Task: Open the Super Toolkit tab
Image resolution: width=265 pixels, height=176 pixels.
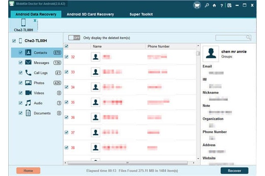Action: (141, 14)
